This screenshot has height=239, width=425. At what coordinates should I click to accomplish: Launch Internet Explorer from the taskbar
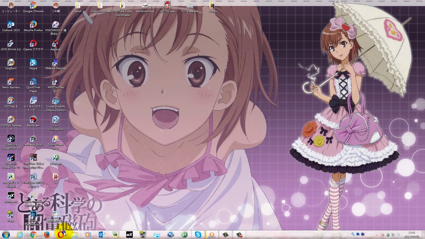pos(20,235)
